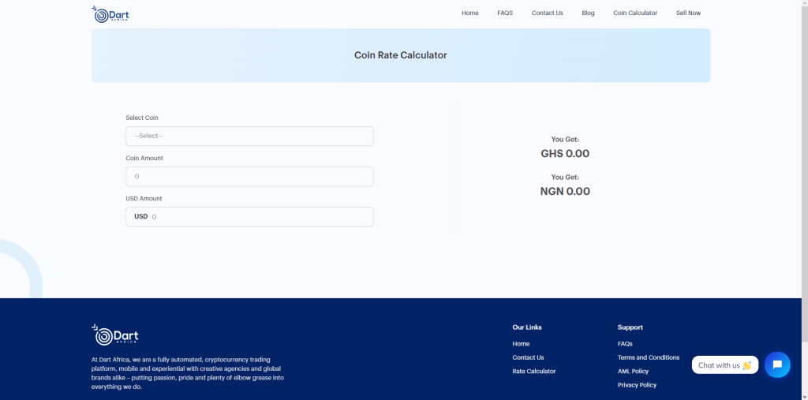Click the 'NGN 0.00' value
The width and height of the screenshot is (808, 400).
(565, 191)
